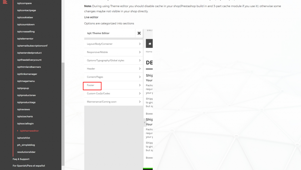Click Home breadcrumb in preview
This screenshot has width=301, height=170.
(149, 52)
